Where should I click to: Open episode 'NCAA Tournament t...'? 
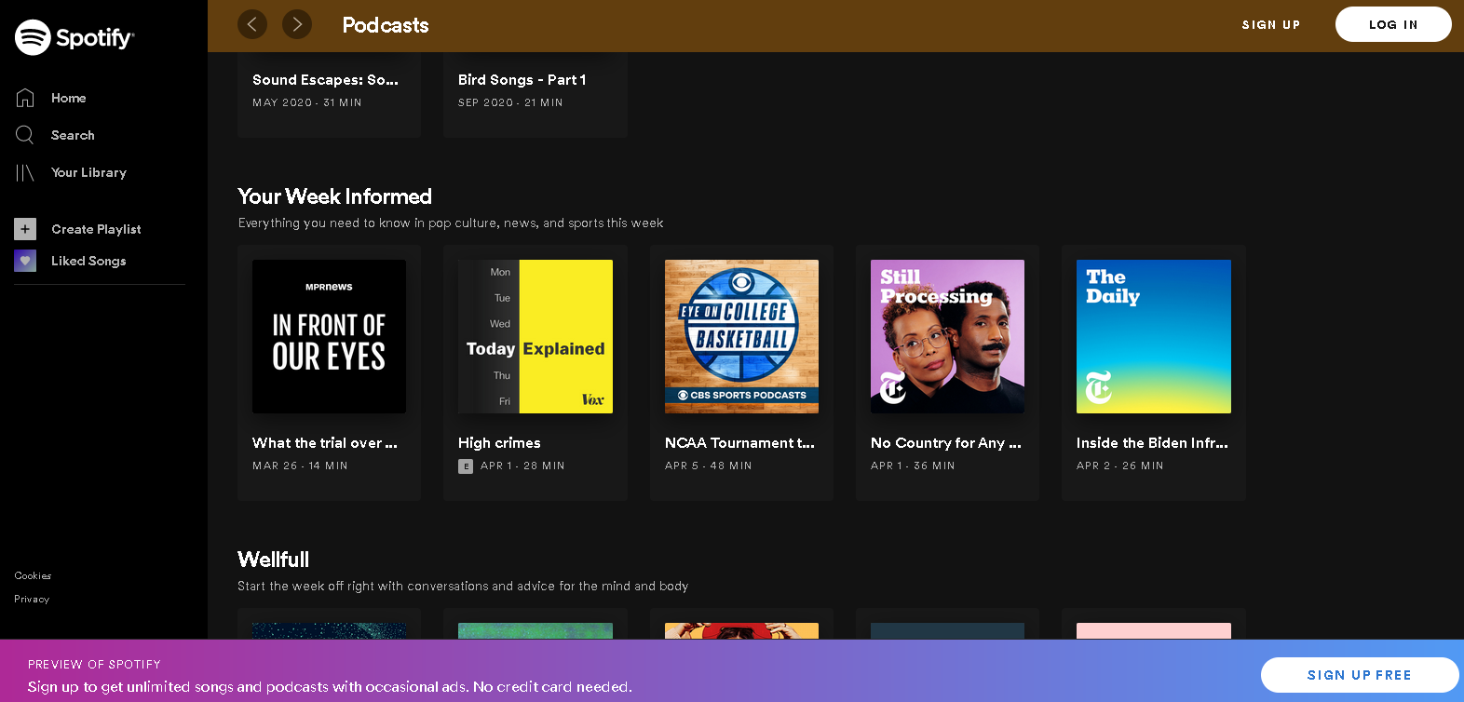coord(739,443)
